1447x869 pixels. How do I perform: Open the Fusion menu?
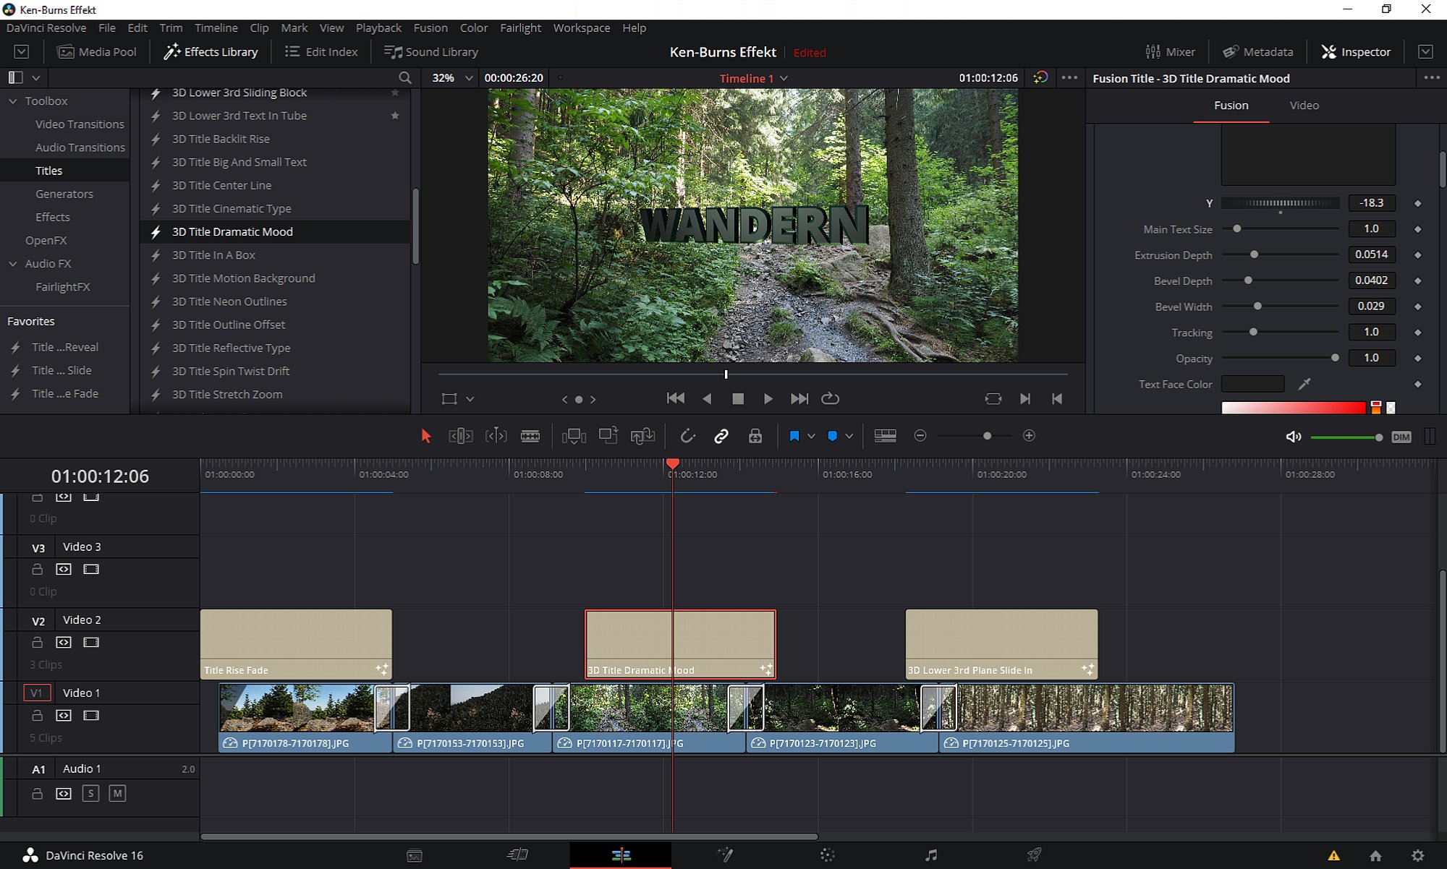430,27
